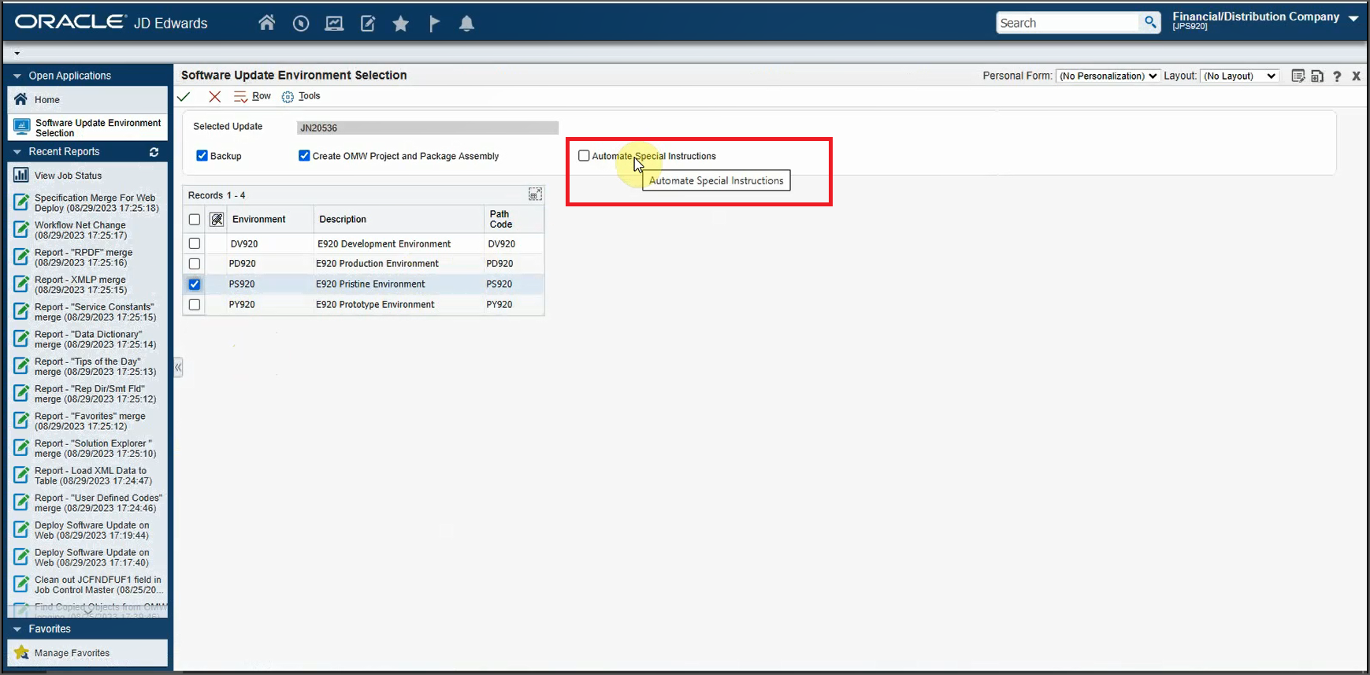Click the search magnifier button
Screen dimensions: 1370x675
(x=1150, y=23)
